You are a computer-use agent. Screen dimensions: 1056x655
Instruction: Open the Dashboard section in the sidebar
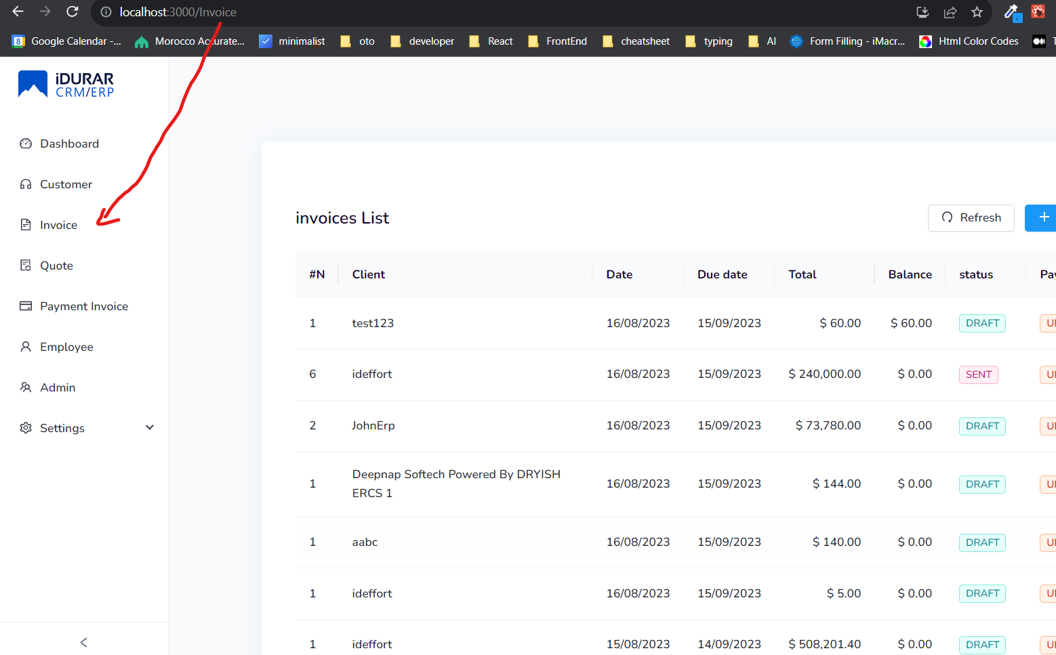(x=26, y=143)
